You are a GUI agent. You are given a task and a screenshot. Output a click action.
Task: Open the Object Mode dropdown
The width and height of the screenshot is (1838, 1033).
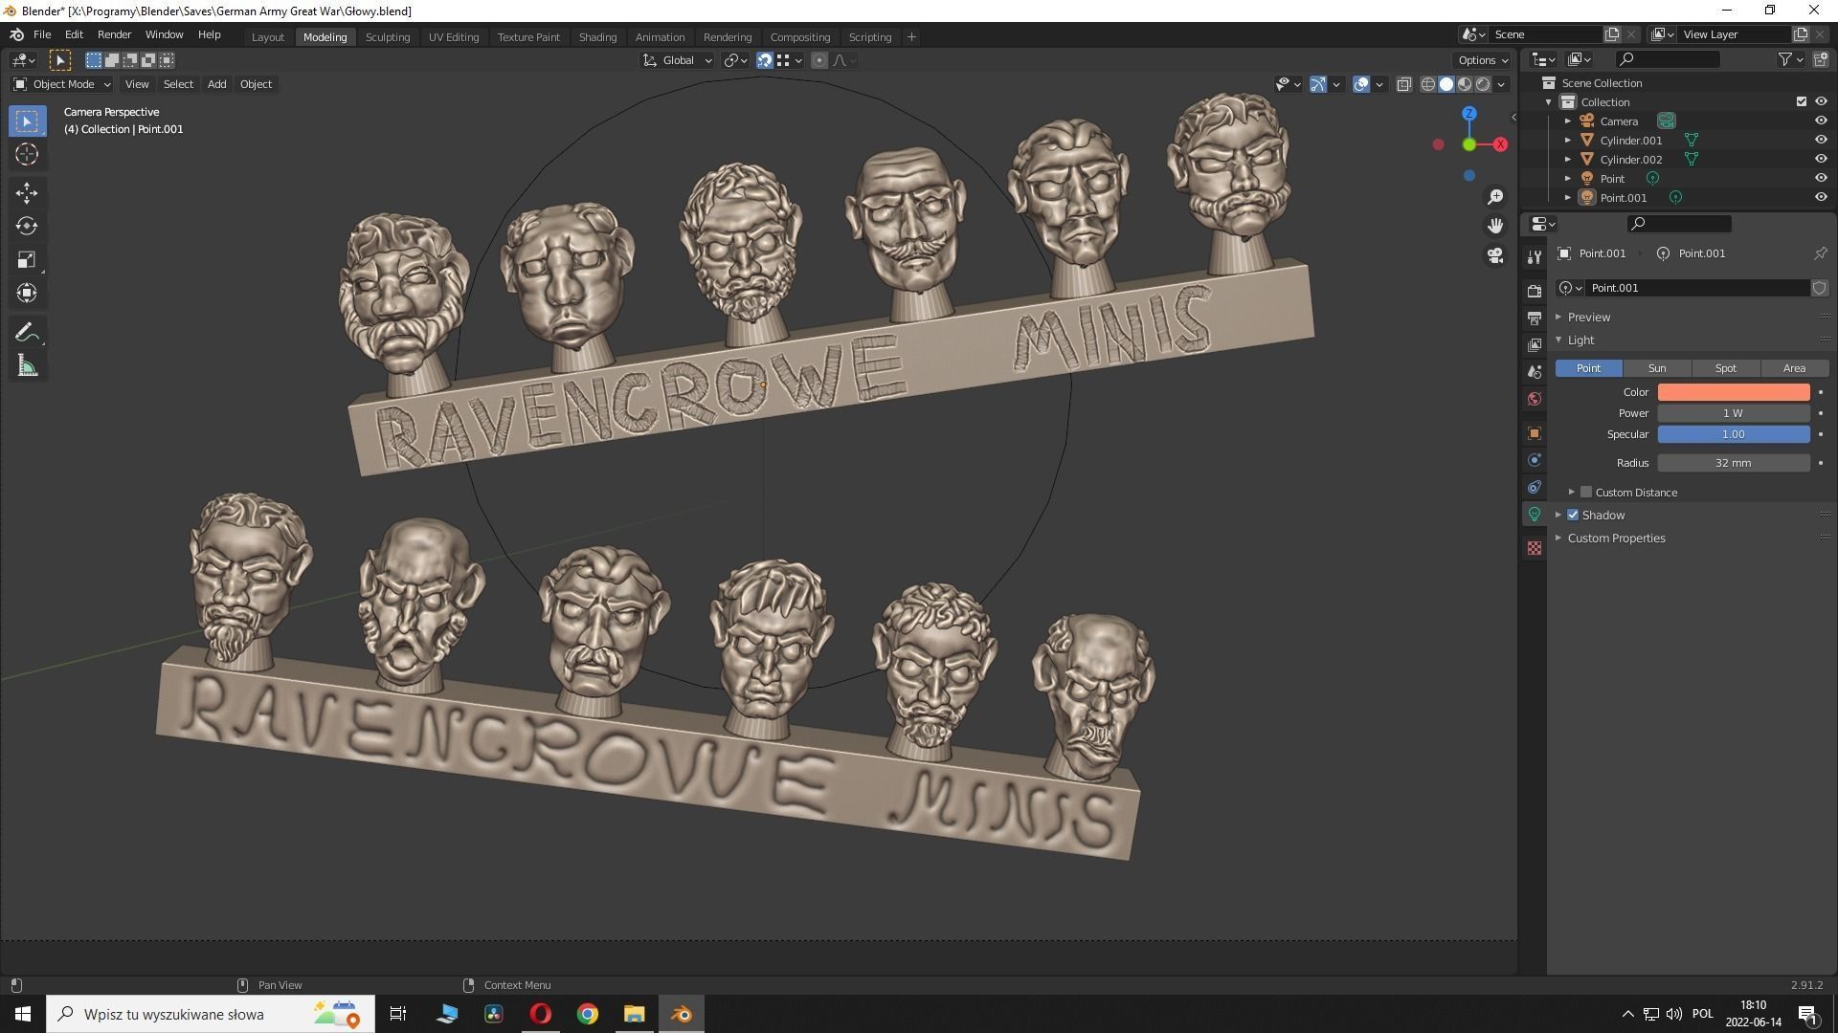pyautogui.click(x=62, y=84)
